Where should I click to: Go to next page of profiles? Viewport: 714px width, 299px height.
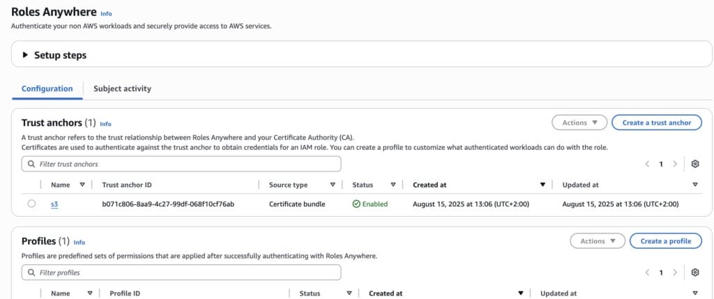point(674,273)
